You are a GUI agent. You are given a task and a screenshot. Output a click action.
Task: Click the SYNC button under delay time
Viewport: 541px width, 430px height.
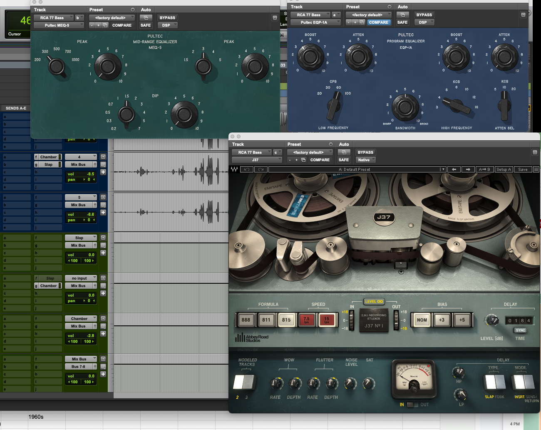(521, 330)
